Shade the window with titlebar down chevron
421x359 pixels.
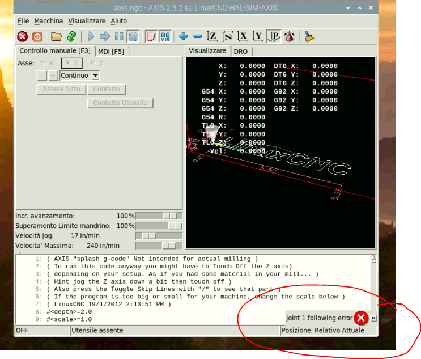click(348, 8)
